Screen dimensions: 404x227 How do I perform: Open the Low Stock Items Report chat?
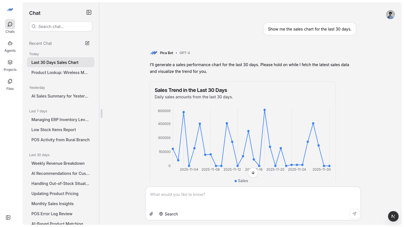(x=61, y=129)
